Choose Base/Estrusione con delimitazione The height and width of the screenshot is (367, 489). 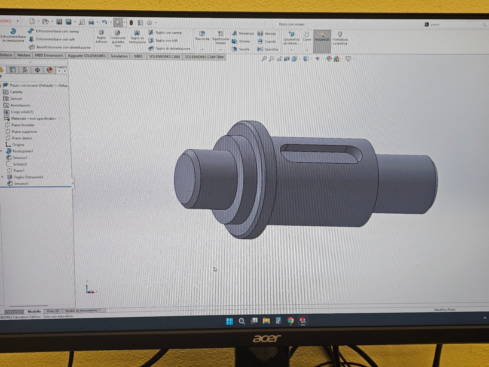coord(60,47)
